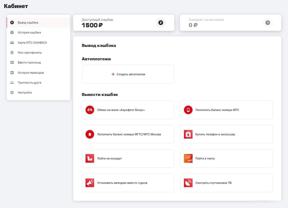This screenshot has height=208, width=288.
Task: Open История переходов menu entry
Action: click(x=38, y=73)
